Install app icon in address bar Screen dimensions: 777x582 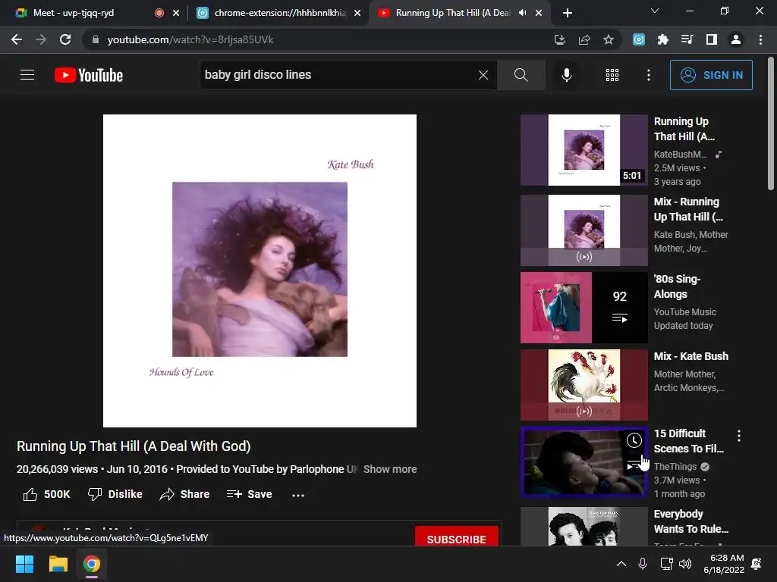(x=559, y=39)
